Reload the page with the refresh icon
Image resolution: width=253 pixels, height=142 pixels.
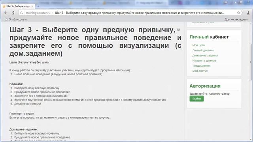22,13
